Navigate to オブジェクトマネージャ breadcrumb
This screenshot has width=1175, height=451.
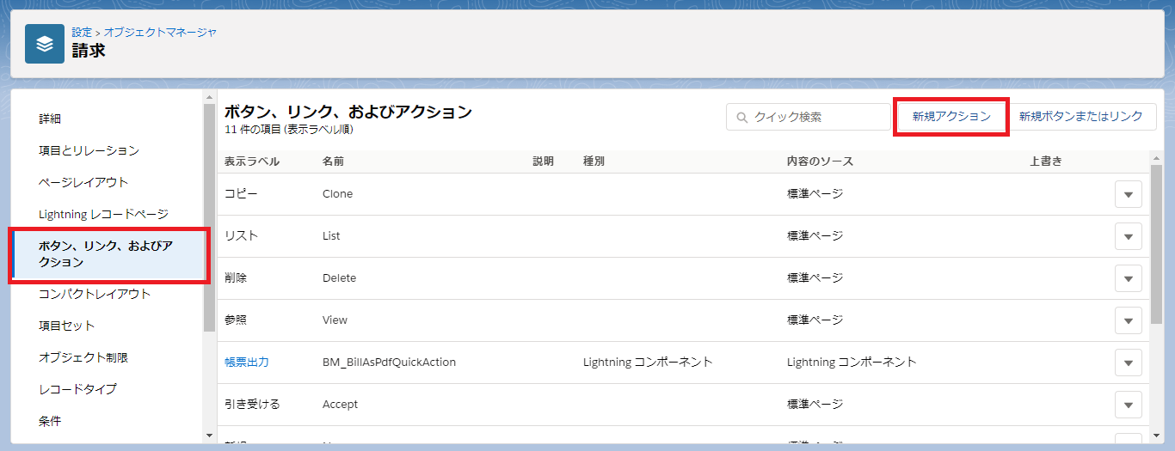tap(160, 32)
